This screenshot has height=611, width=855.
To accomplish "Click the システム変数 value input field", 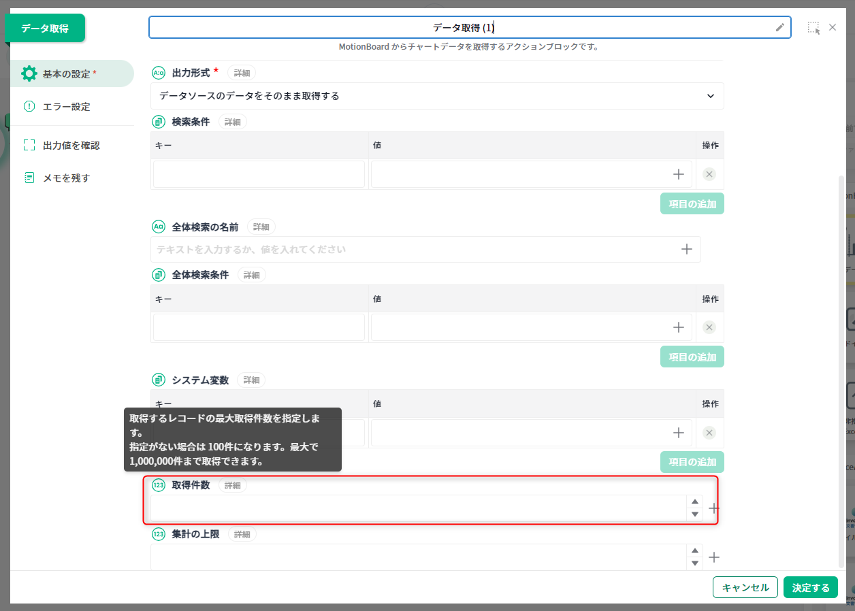I will pyautogui.click(x=532, y=433).
